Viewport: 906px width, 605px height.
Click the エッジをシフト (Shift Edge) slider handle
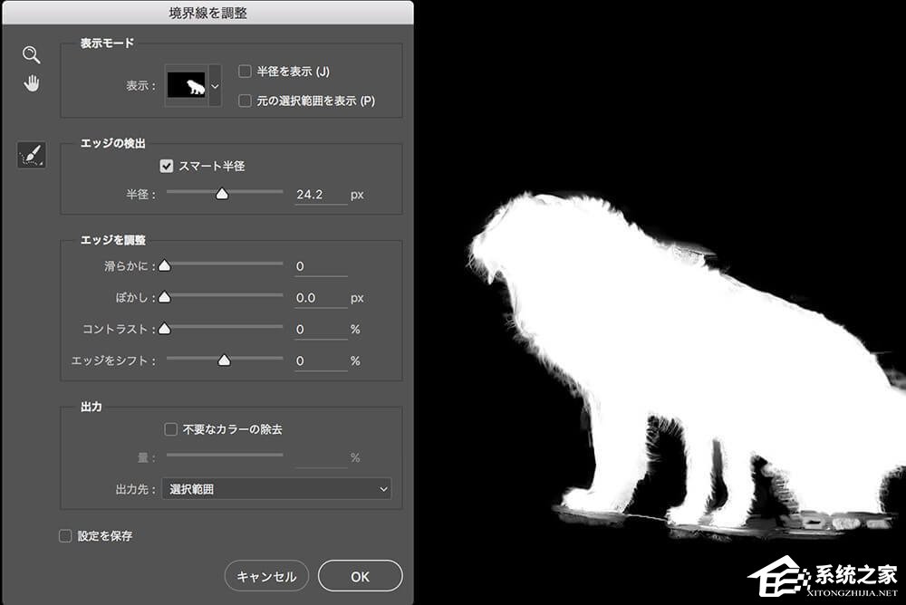click(223, 360)
